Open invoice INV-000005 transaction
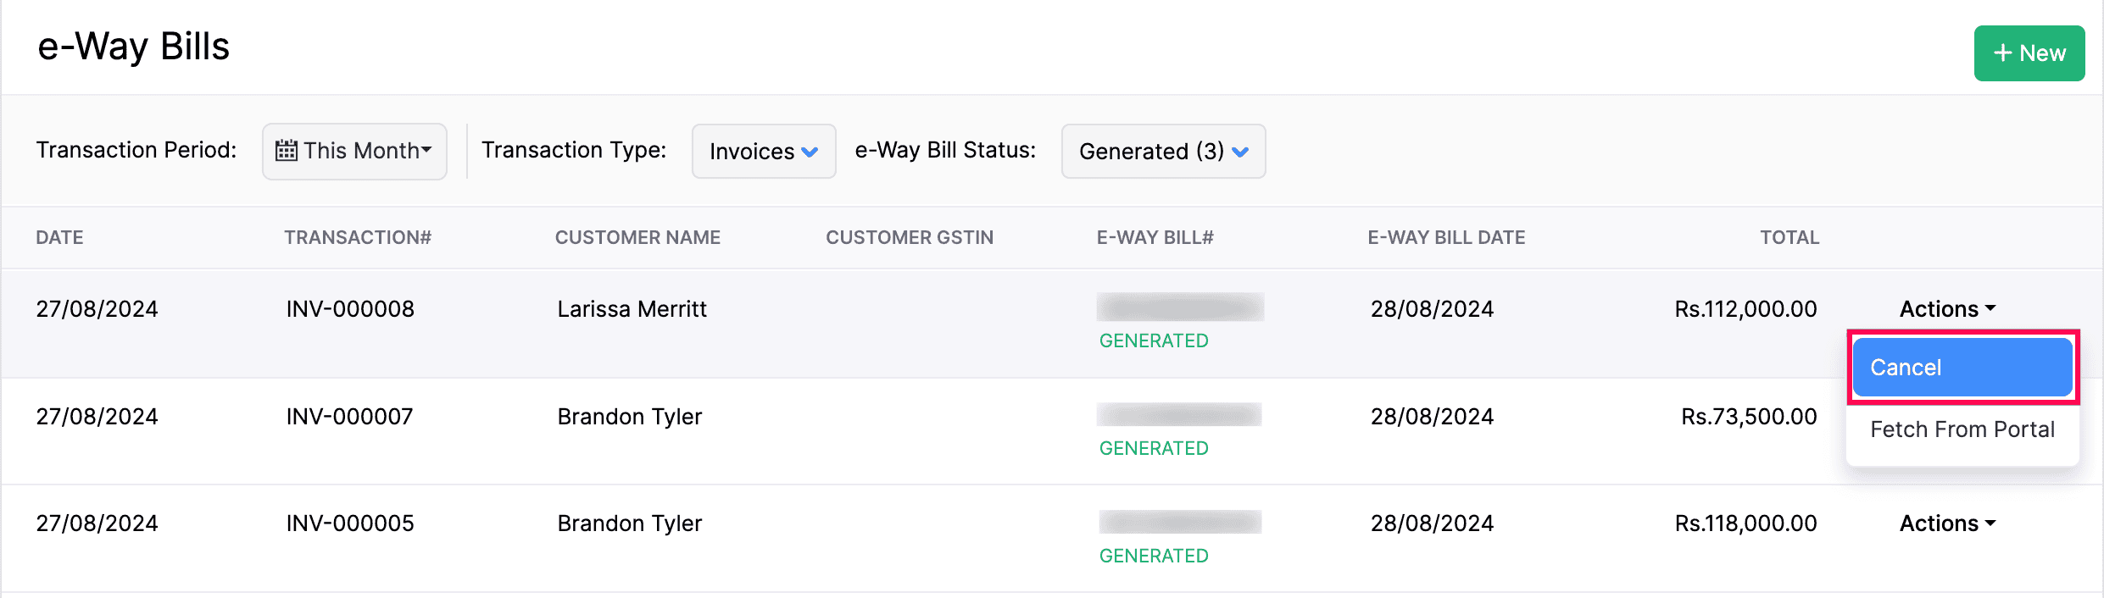Screen dimensions: 2104x598 tap(350, 523)
